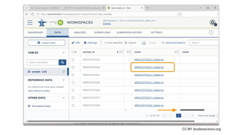Click the Export button
Image resolution: width=241 pixels, height=135 pixels.
(x=130, y=43)
